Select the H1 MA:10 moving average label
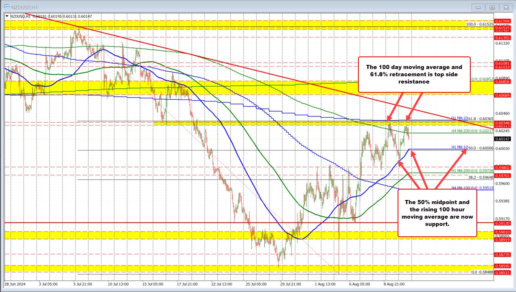Screen dimensions: 516x292 460,147
